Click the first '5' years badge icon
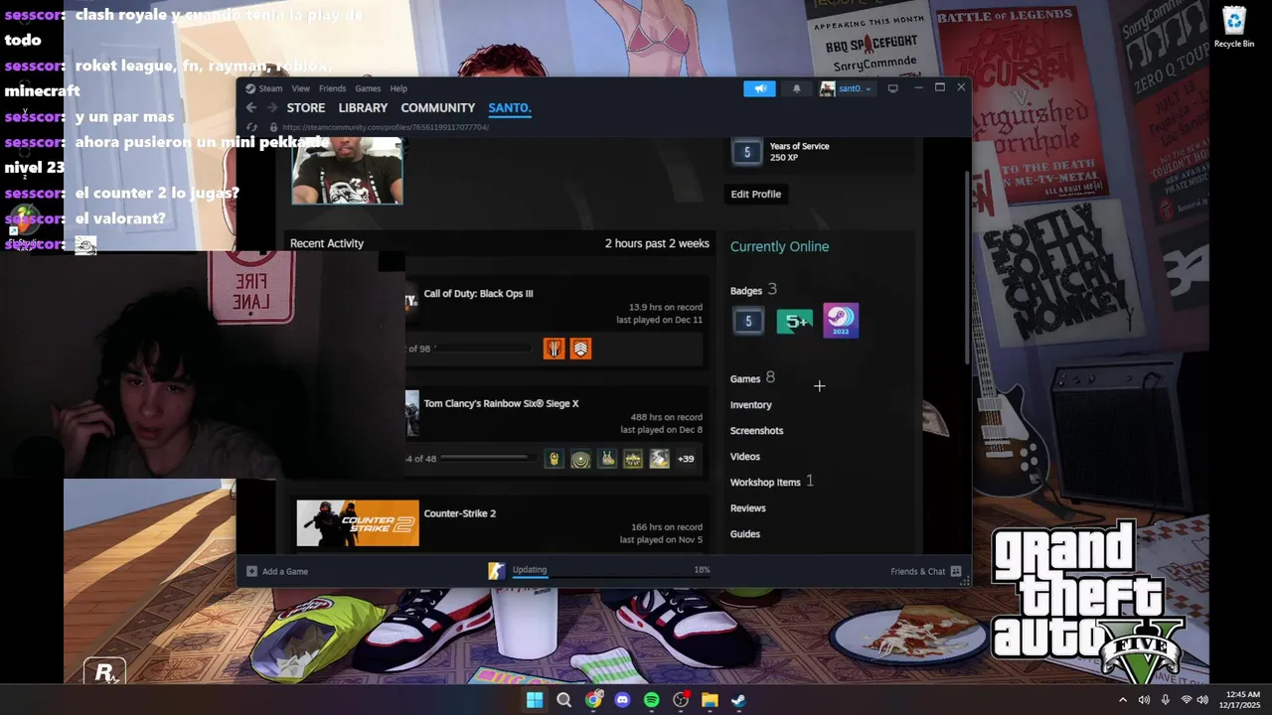The image size is (1272, 715). pyautogui.click(x=748, y=321)
